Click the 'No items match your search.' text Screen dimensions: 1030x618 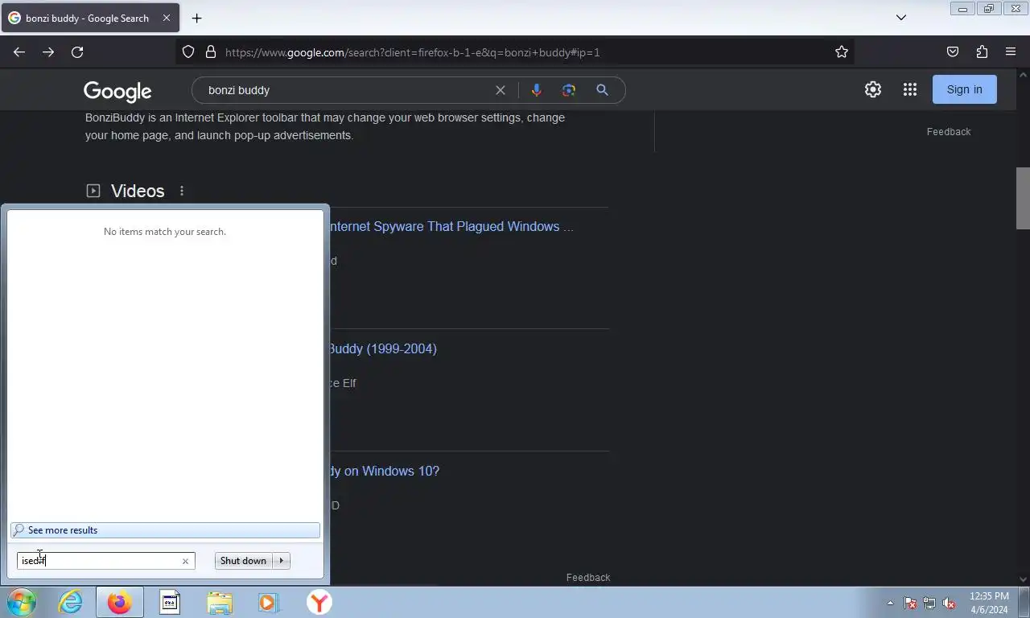tap(165, 232)
